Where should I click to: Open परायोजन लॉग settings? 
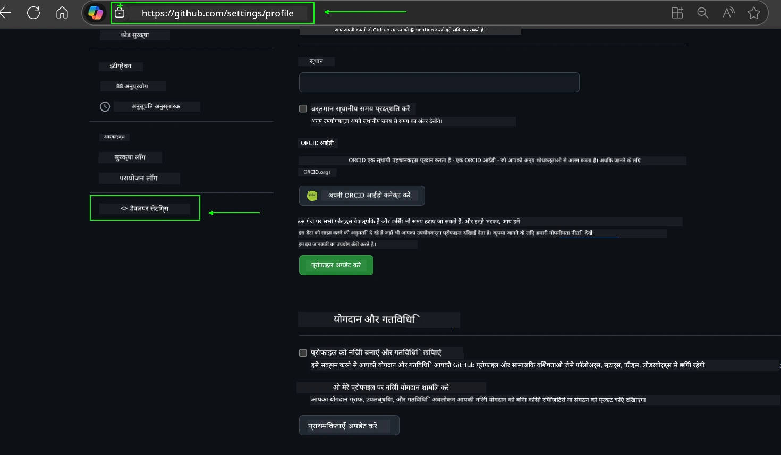139,178
